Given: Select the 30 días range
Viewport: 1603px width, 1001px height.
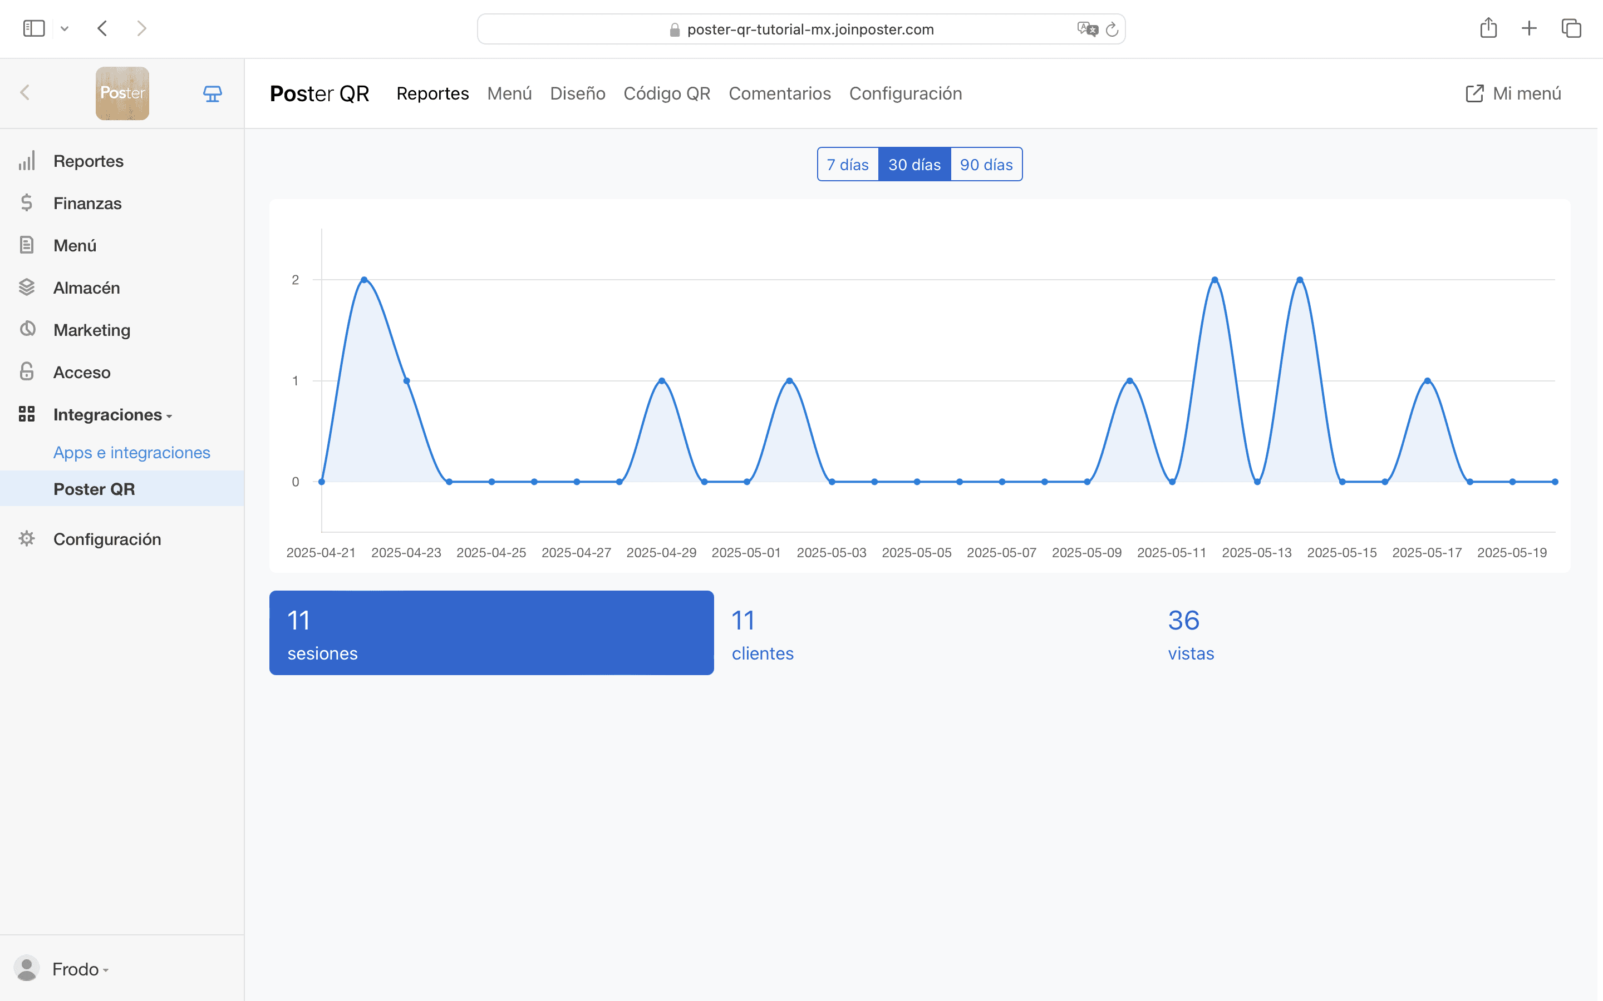Looking at the screenshot, I should click(x=914, y=164).
